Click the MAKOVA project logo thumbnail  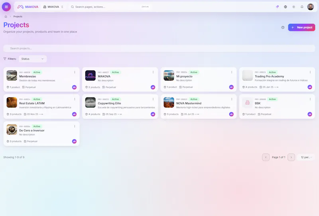[x=91, y=75]
